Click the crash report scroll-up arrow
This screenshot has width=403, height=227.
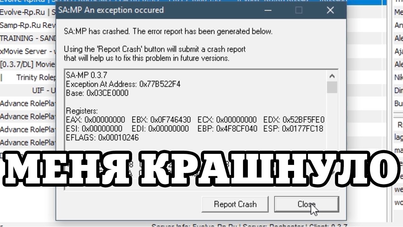(332, 76)
